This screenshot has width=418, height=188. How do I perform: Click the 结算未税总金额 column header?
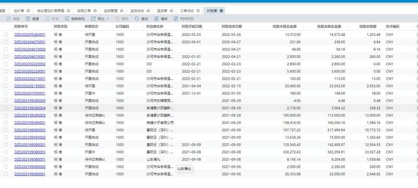click(x=284, y=27)
